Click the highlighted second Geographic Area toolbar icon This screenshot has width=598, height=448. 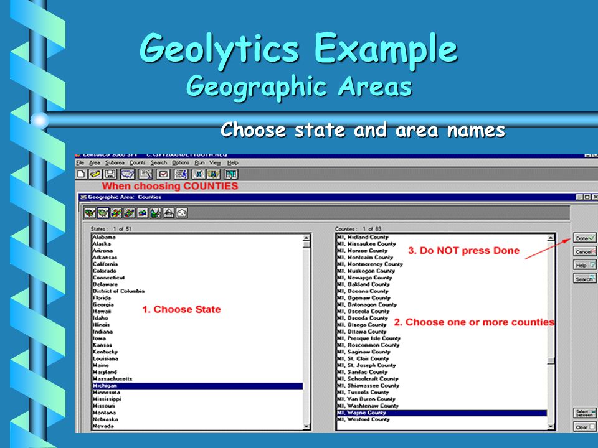(x=103, y=213)
